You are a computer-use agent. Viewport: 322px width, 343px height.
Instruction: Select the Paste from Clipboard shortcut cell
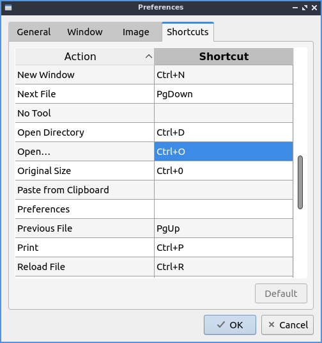[x=224, y=190]
